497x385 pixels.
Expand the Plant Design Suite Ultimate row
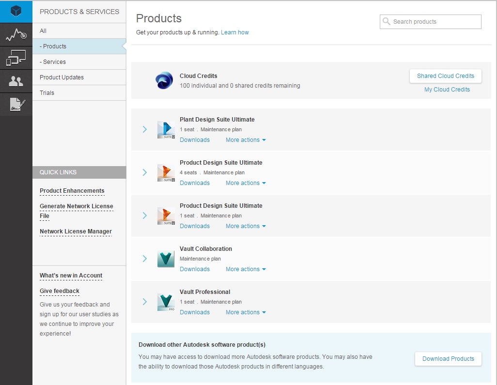coord(144,129)
